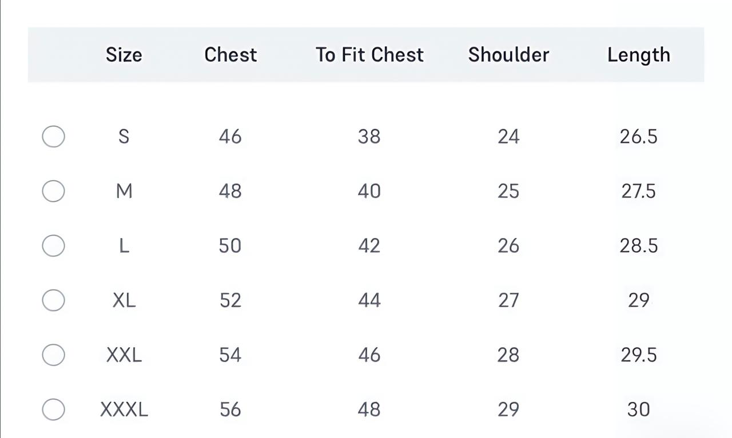This screenshot has height=438, width=732.
Task: Select the XXXL size option
Action: click(x=53, y=409)
